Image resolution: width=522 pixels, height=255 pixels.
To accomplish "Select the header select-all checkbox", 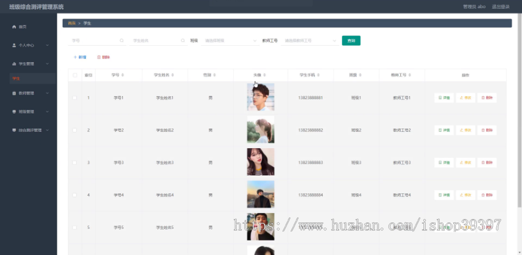I will pyautogui.click(x=75, y=76).
